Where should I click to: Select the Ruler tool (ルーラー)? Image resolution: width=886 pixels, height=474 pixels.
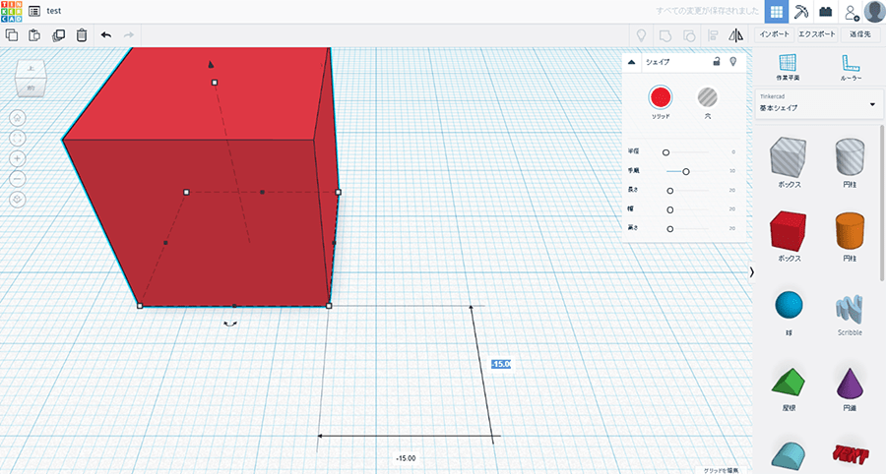click(x=851, y=66)
